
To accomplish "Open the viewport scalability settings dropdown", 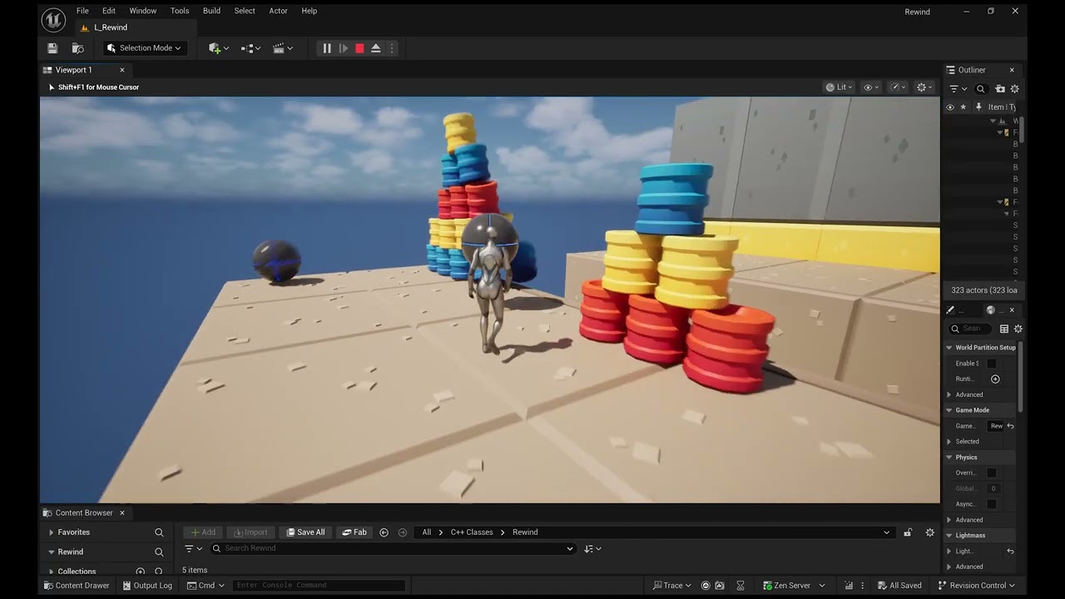I will [x=899, y=87].
